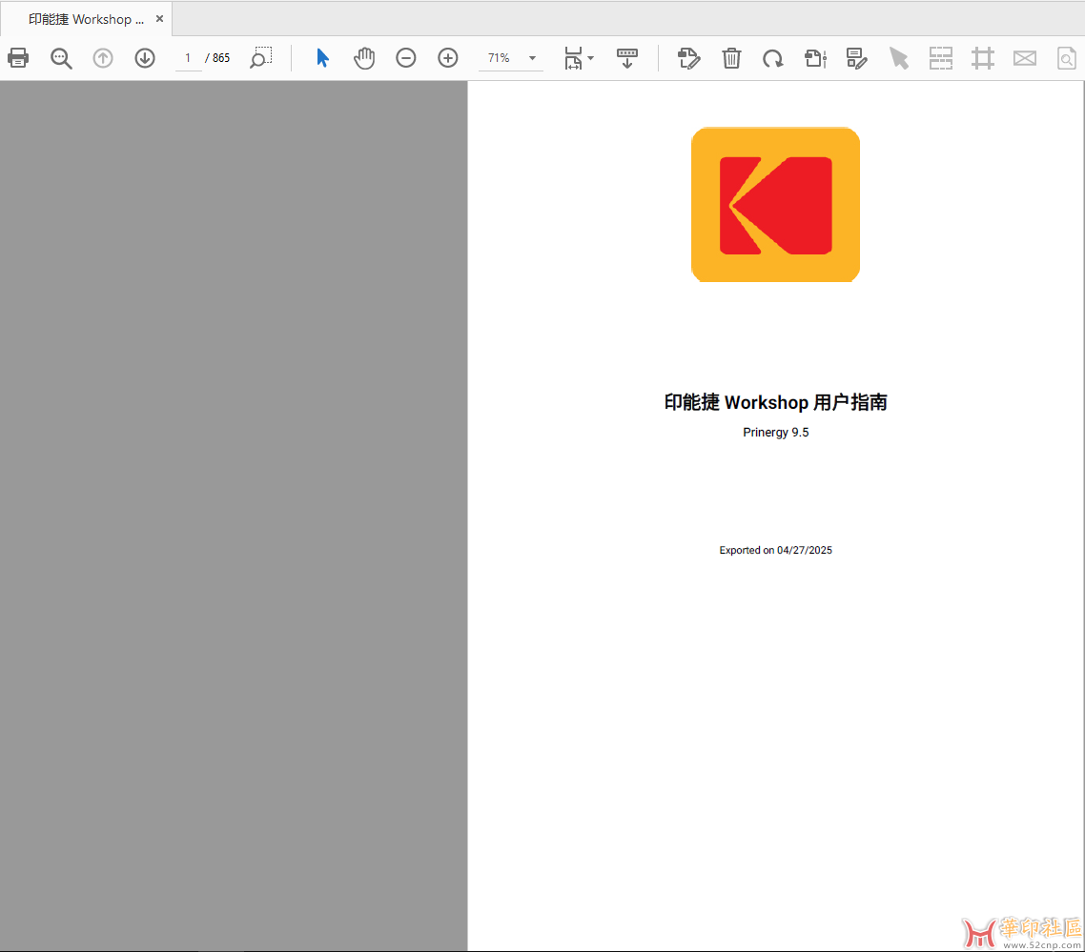Go to next page with down arrow
1085x952 pixels.
(145, 58)
